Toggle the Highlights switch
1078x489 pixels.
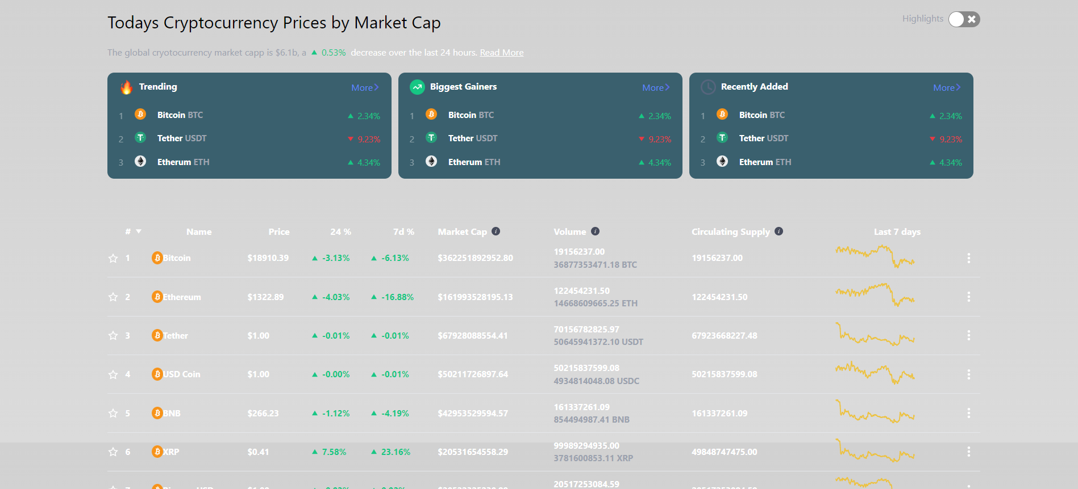964,19
